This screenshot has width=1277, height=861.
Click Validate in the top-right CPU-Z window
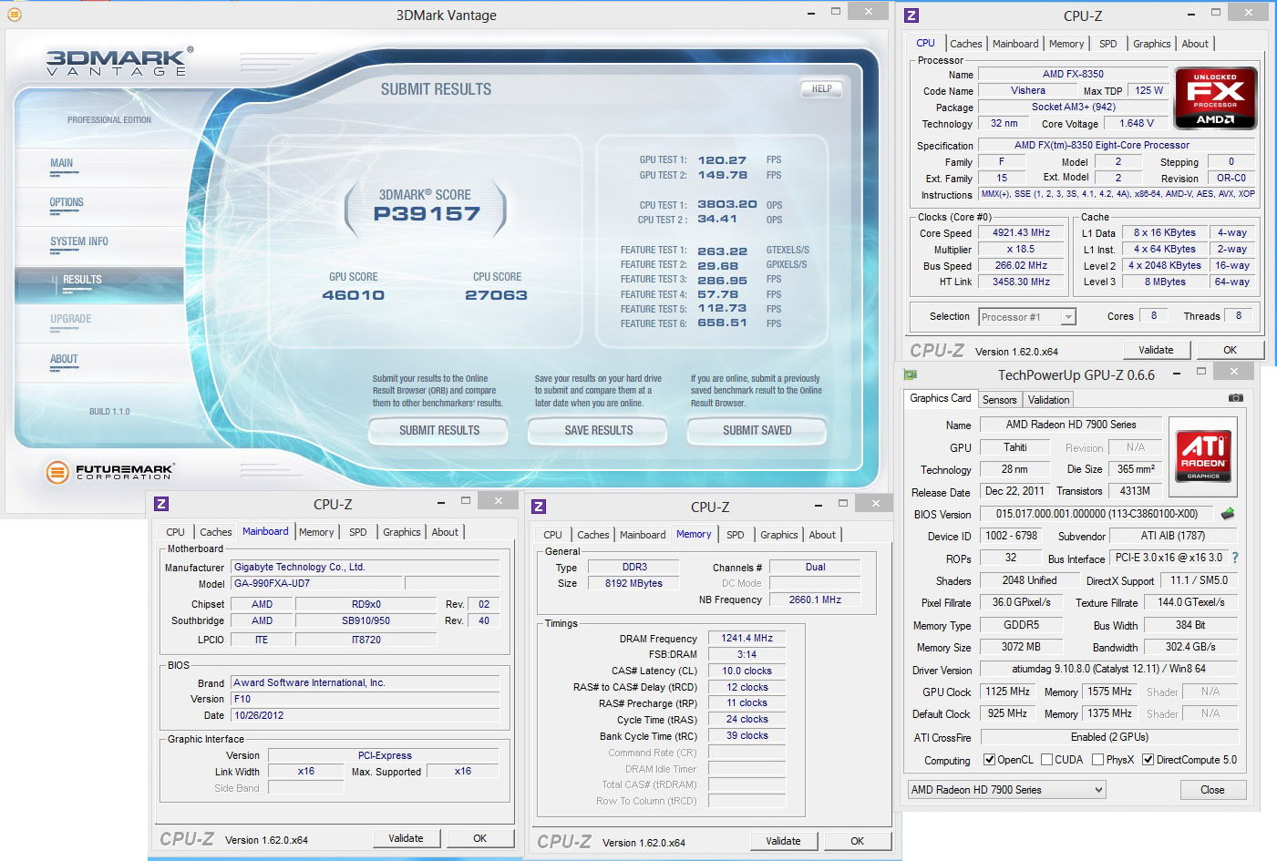pyautogui.click(x=1156, y=350)
